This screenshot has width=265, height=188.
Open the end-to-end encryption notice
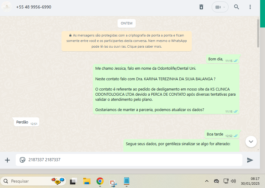coord(127,41)
